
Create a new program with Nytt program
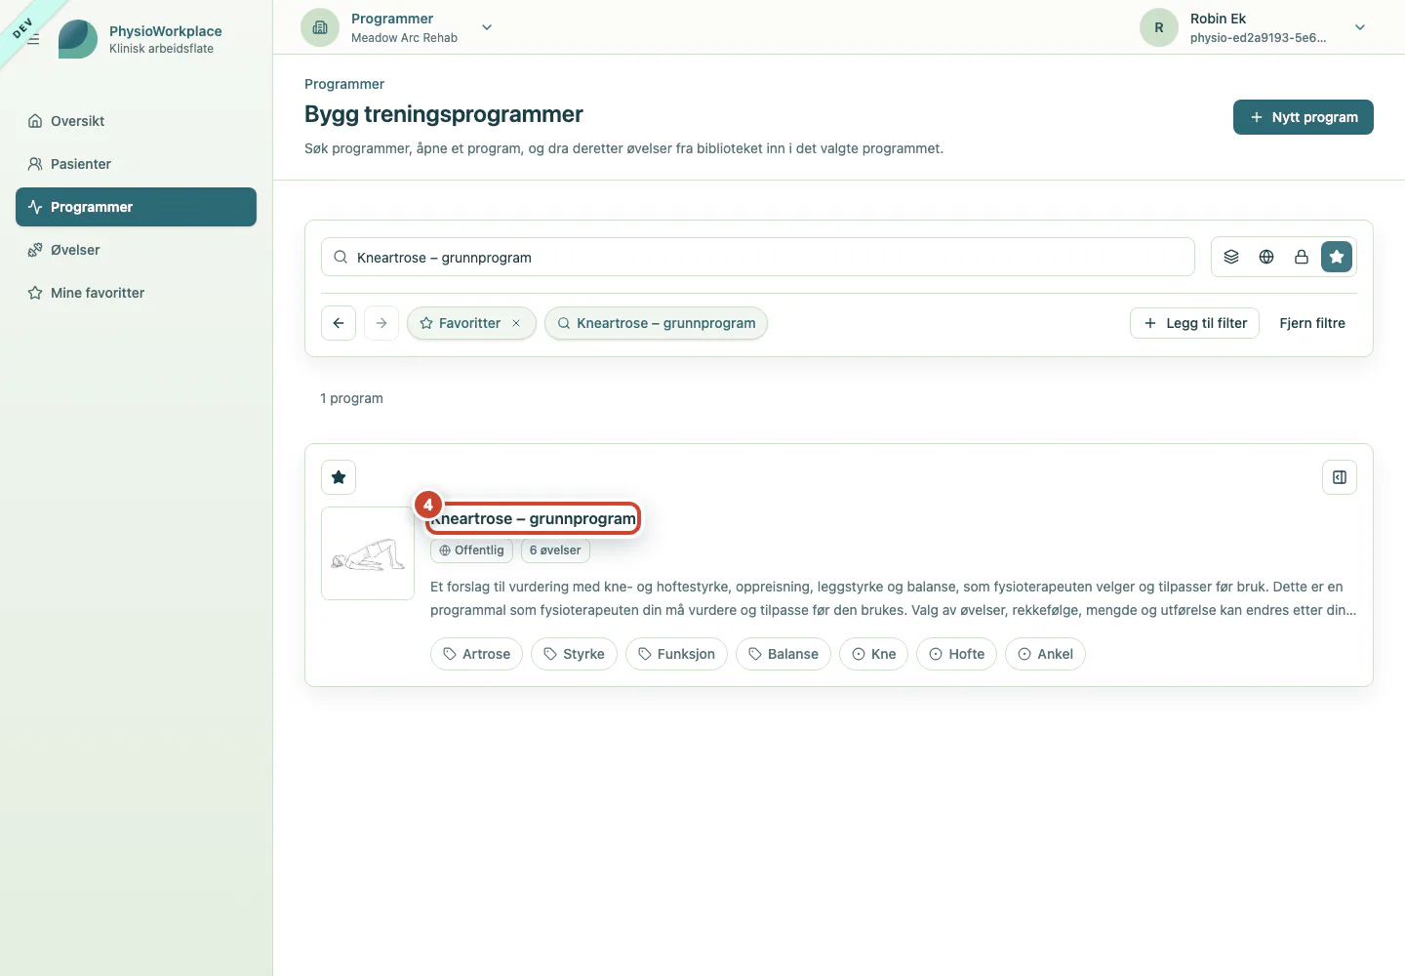(x=1304, y=117)
